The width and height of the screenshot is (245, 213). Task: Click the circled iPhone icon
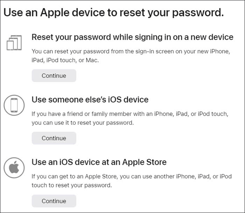[14, 105]
